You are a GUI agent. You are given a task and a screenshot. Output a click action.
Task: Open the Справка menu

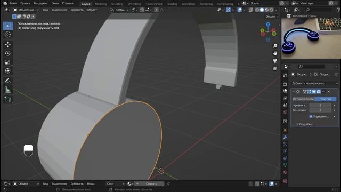(x=68, y=3)
